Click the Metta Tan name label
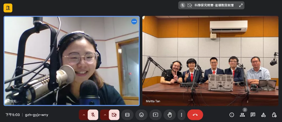 click(x=153, y=101)
